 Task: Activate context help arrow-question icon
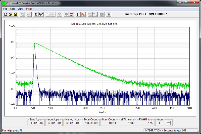[x=41, y=14]
